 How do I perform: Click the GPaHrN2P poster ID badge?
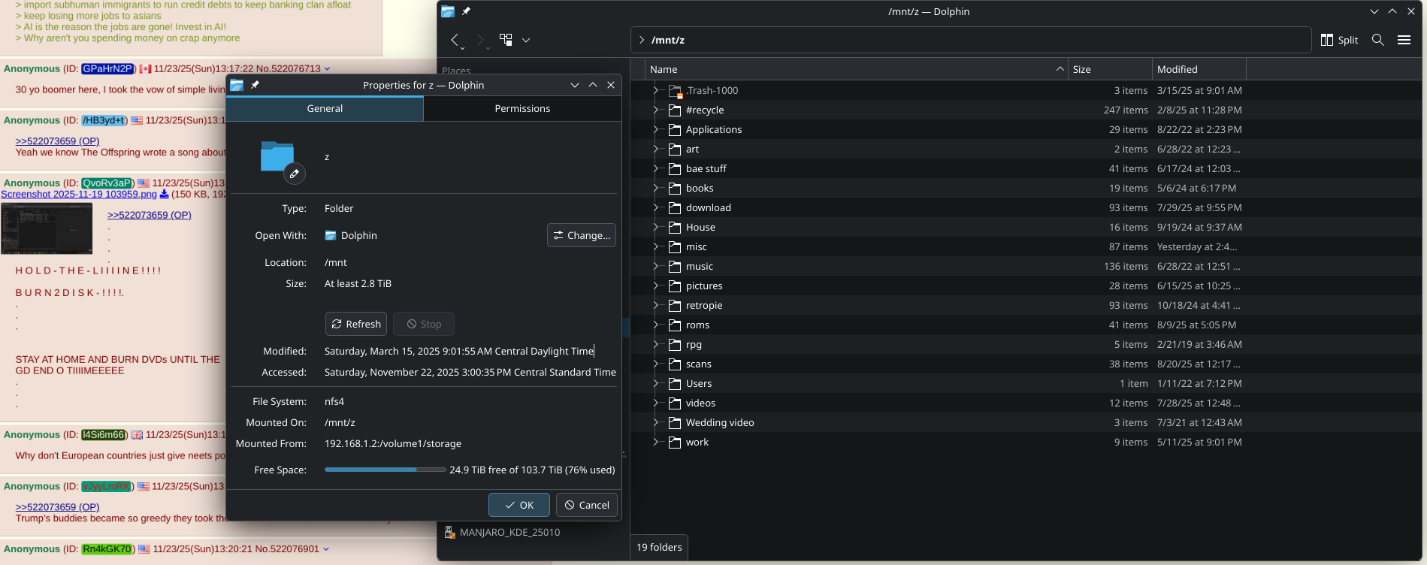[x=107, y=68]
